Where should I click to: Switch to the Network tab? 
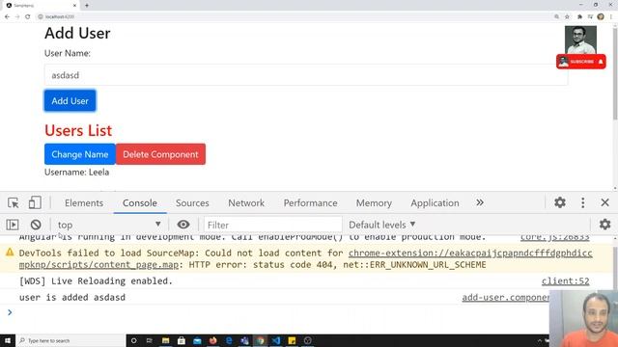pyautogui.click(x=246, y=203)
